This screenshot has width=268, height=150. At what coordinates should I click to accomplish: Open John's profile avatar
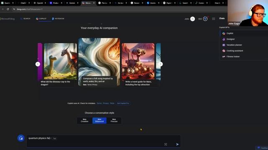(193, 19)
